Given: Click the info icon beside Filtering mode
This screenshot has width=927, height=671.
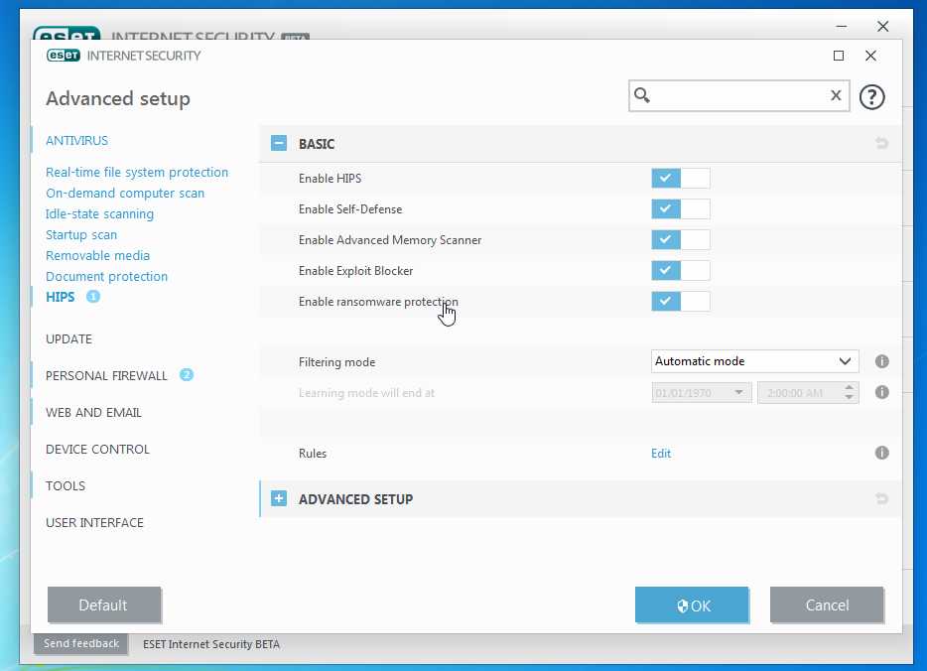Looking at the screenshot, I should point(881,361).
